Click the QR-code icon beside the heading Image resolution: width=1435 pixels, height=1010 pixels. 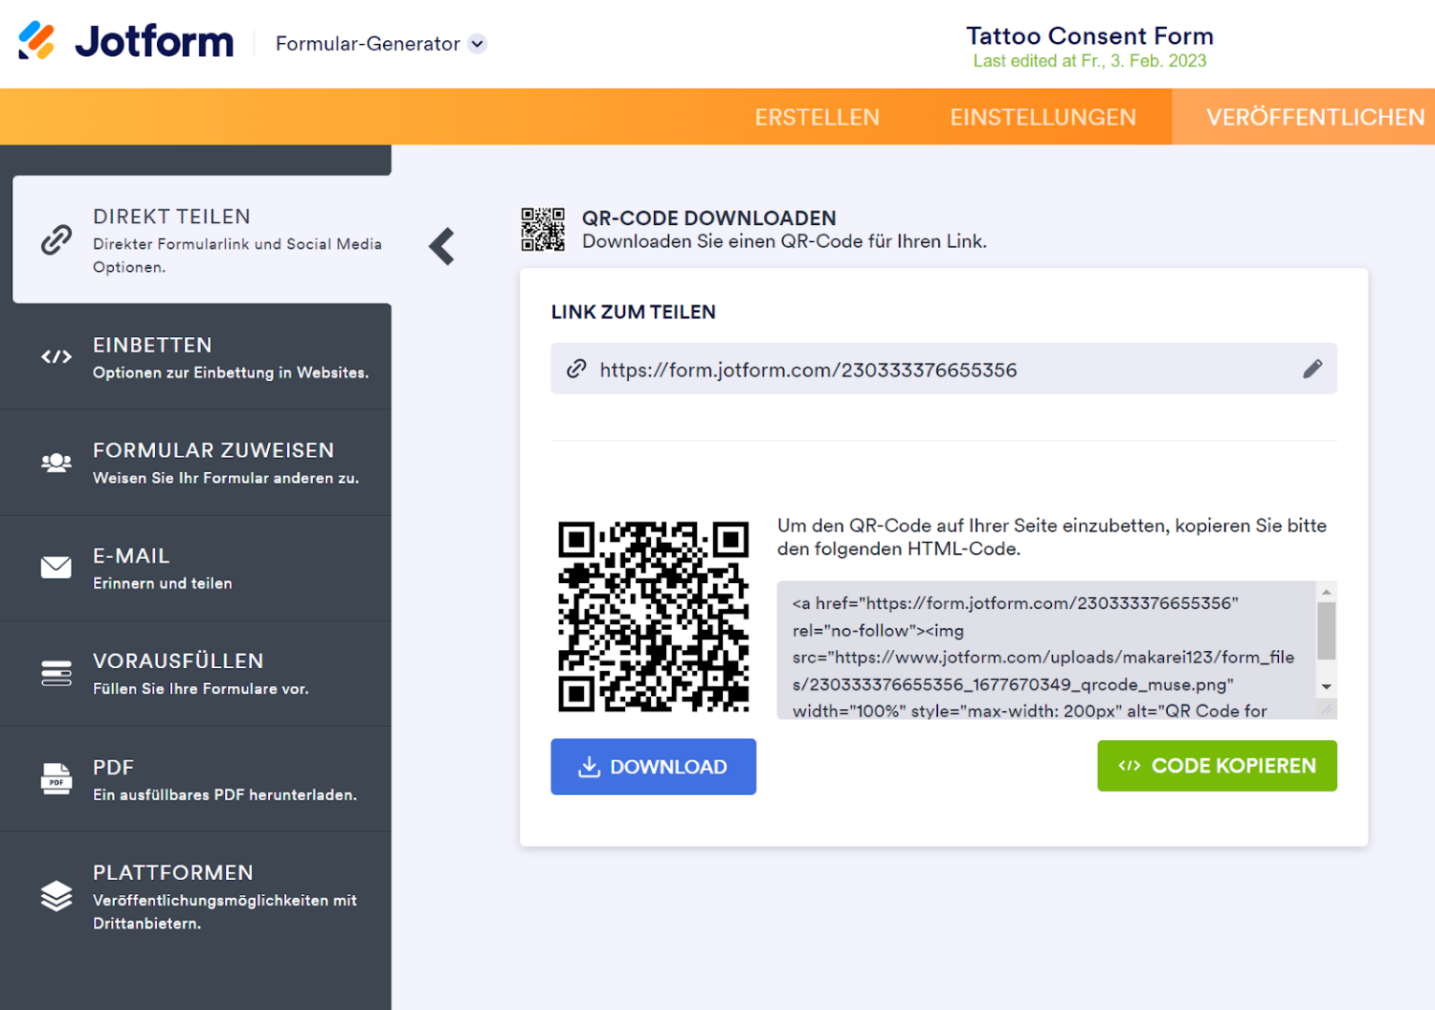544,229
